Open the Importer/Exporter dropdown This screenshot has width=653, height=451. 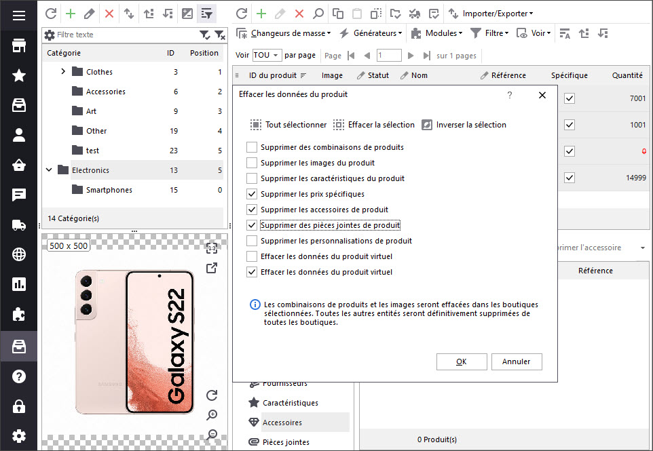[491, 14]
